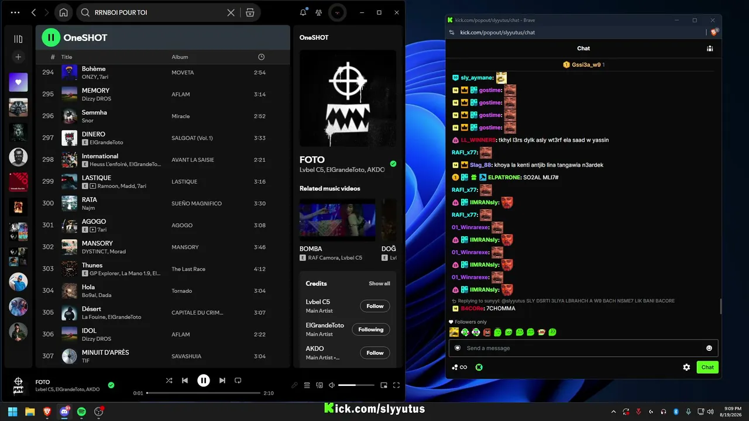Open the Spotify miniplayer

click(384, 385)
